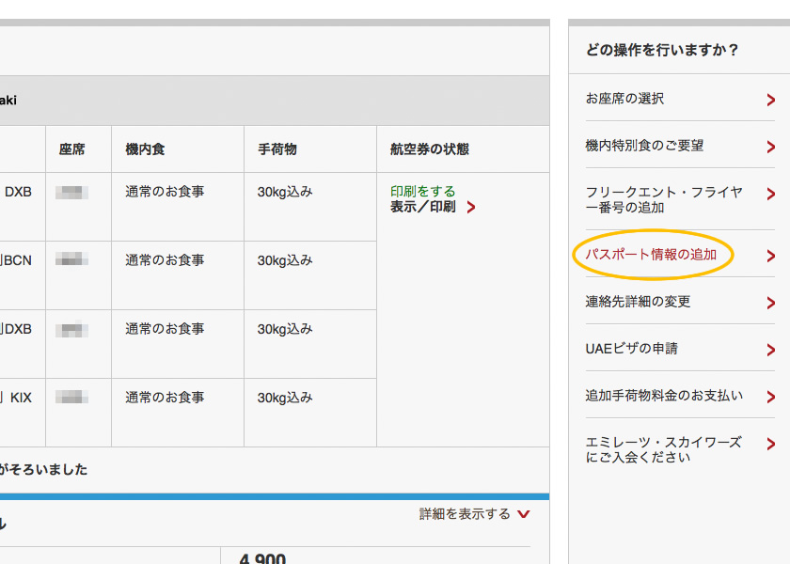
Task: Select 座席 column header
Action: (x=72, y=149)
